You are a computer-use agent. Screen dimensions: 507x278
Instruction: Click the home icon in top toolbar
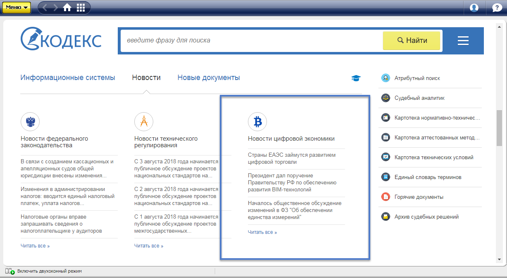point(67,8)
